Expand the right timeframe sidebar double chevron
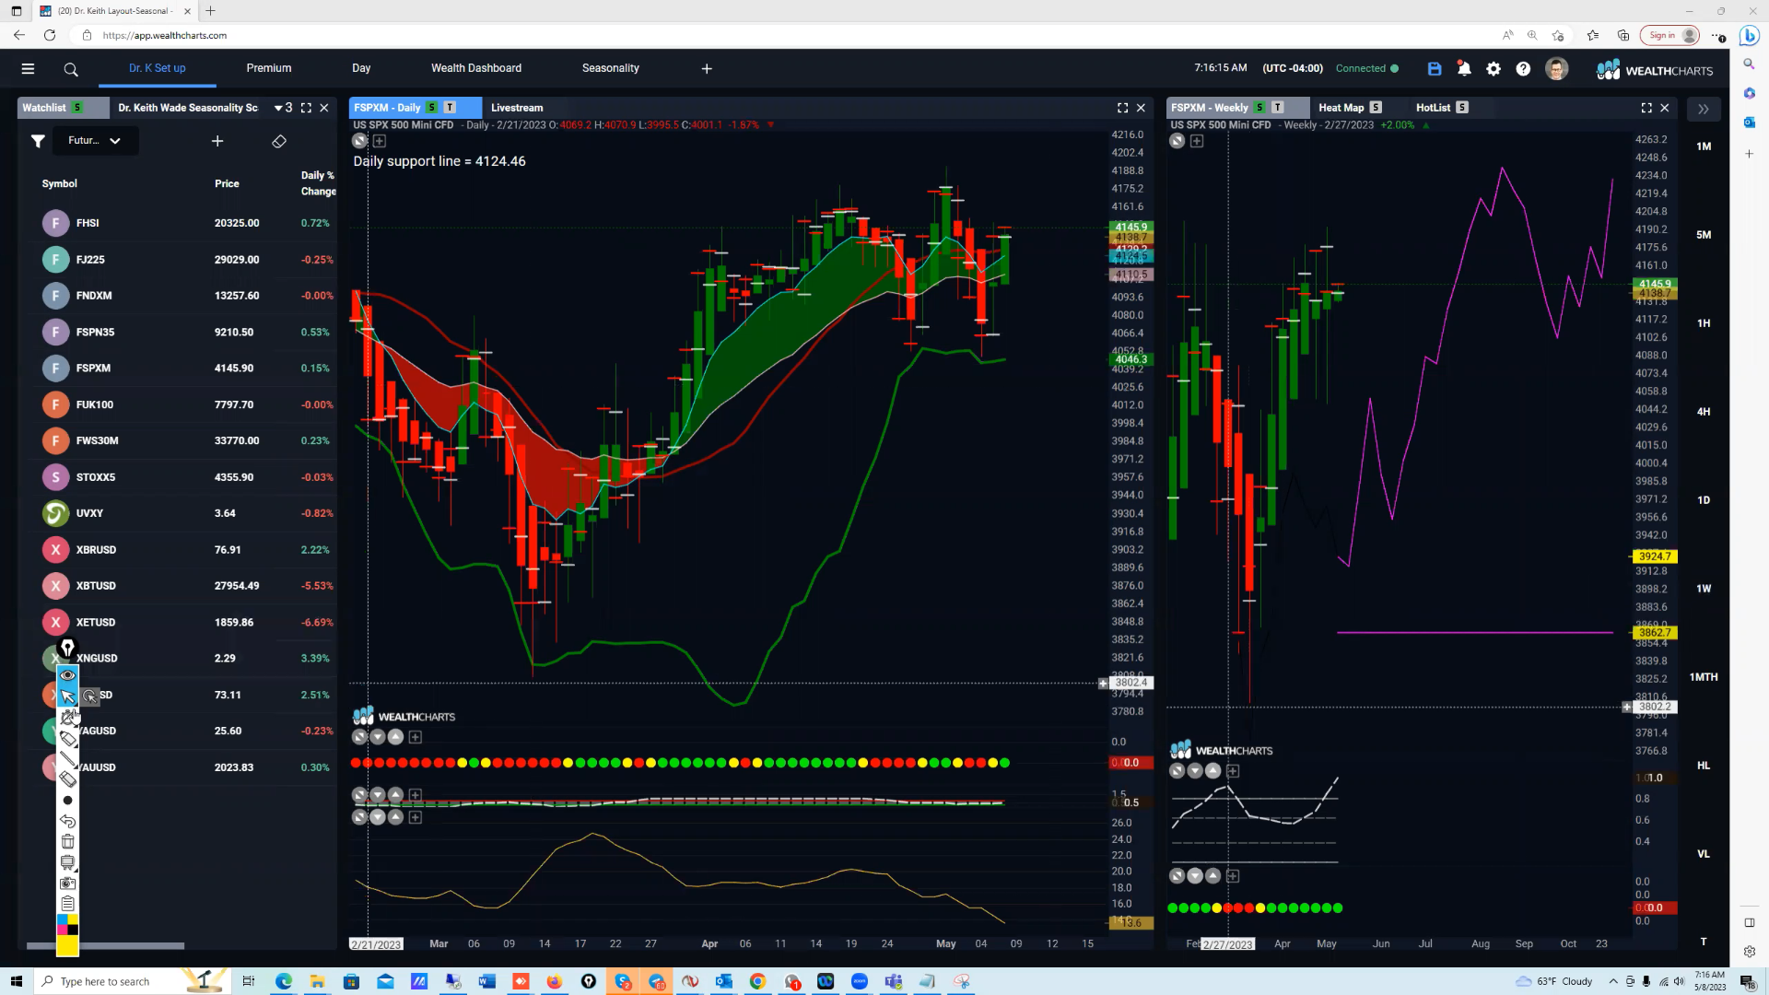1769x995 pixels. tap(1704, 109)
